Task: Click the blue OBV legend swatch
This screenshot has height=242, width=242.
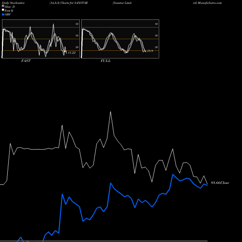Action: (3, 15)
